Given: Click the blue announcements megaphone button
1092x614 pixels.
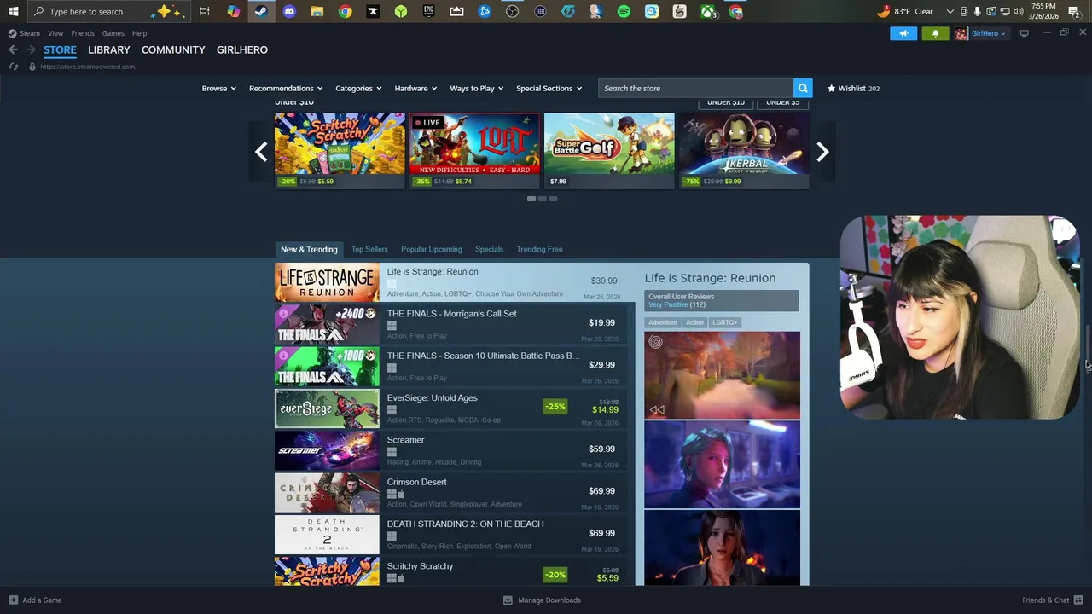Looking at the screenshot, I should point(903,33).
